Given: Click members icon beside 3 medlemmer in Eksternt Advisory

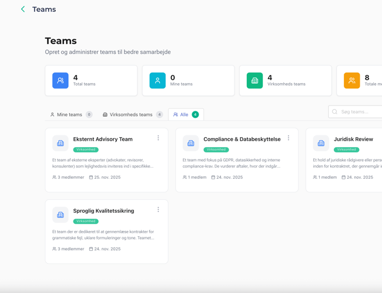Looking at the screenshot, I should tap(54, 178).
